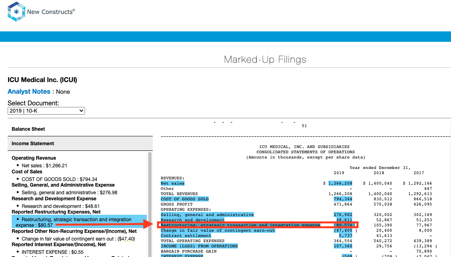Click the 830,012 cost of goods value
The width and height of the screenshot is (451, 257).
pos(383,199)
